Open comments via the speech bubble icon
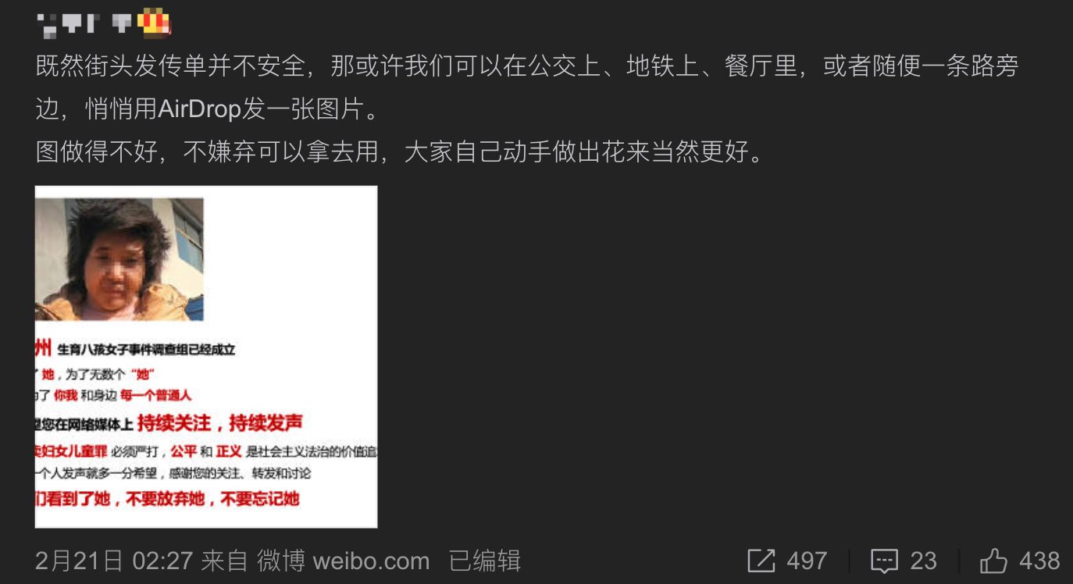The height and width of the screenshot is (584, 1073). [x=884, y=561]
